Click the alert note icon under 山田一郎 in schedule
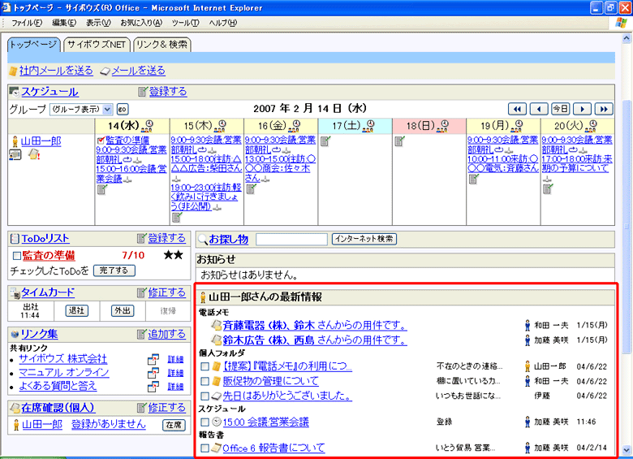Image resolution: width=633 pixels, height=459 pixels. (34, 154)
